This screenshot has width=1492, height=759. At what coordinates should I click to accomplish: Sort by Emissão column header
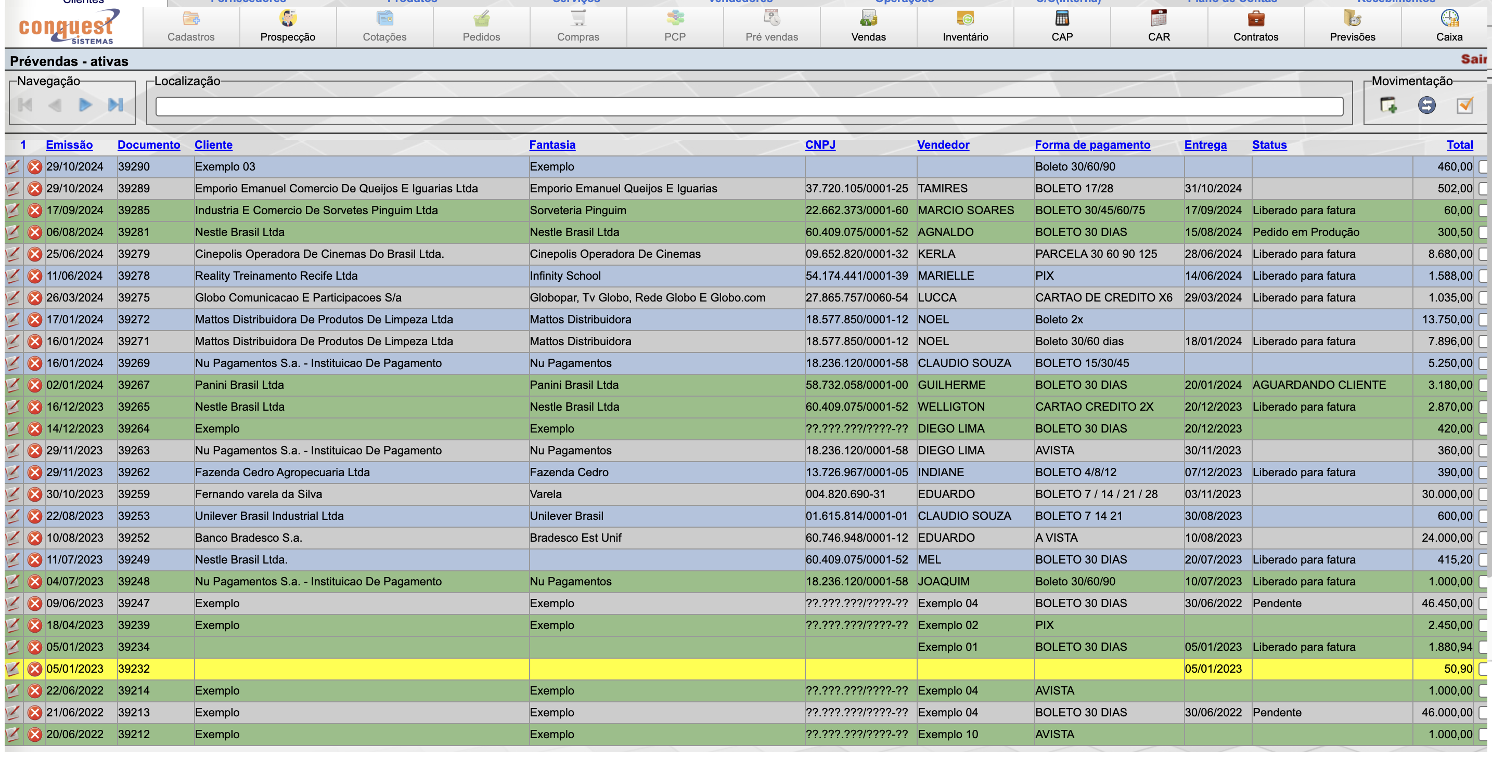point(69,145)
